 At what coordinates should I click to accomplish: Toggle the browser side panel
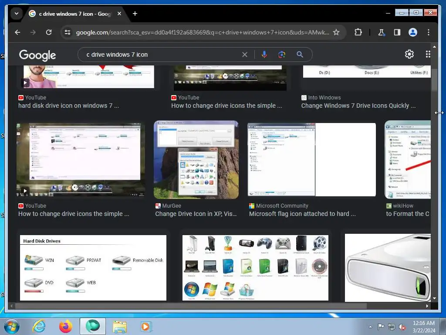[397, 32]
